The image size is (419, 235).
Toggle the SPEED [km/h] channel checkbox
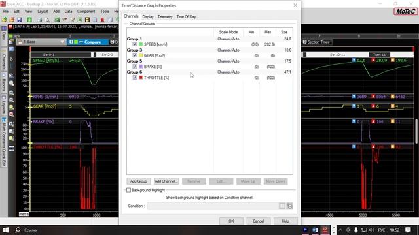[134, 44]
